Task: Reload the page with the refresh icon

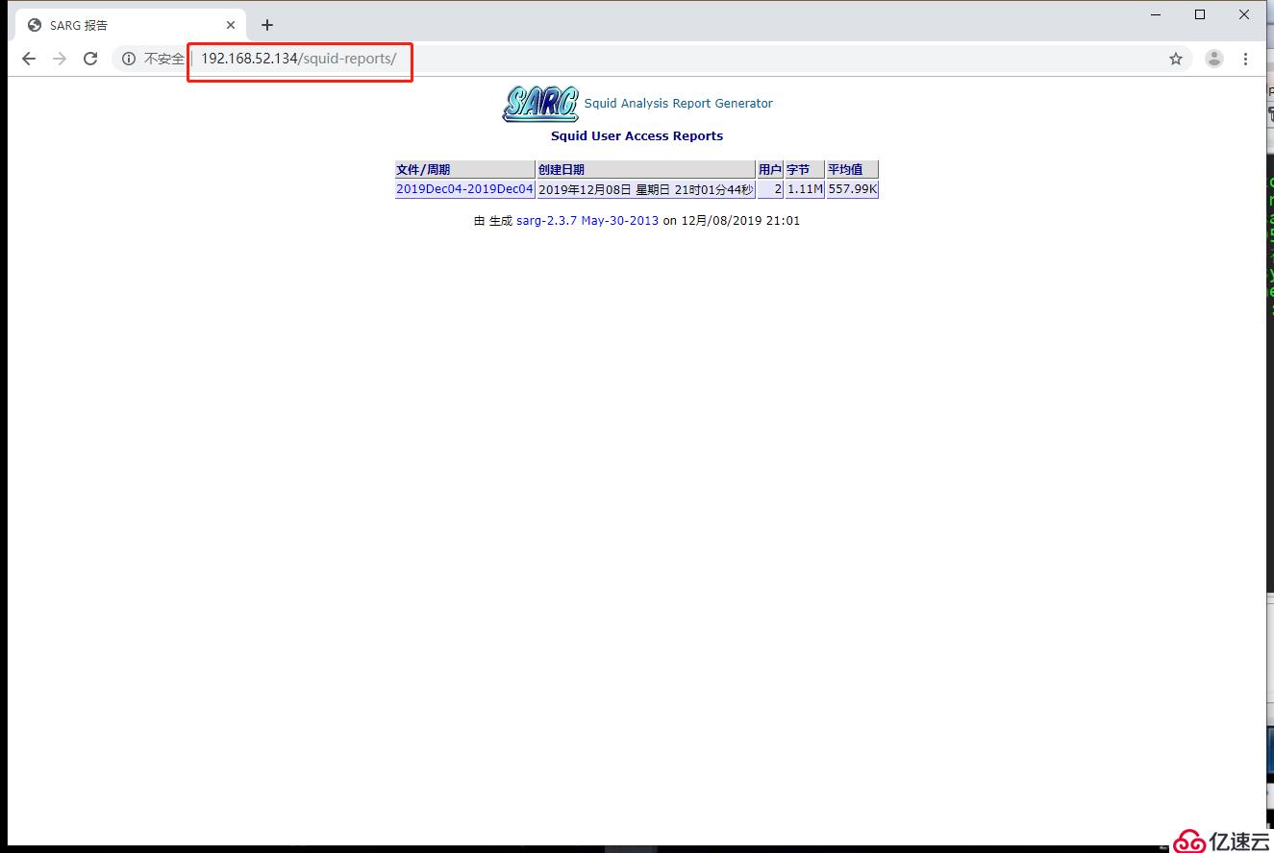Action: (90, 59)
